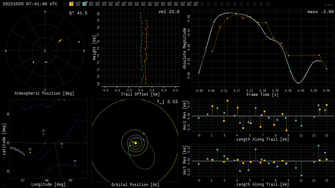The image size is (335, 188).
Task: Click the Q* 41.5 quality value
Action: pos(78,13)
